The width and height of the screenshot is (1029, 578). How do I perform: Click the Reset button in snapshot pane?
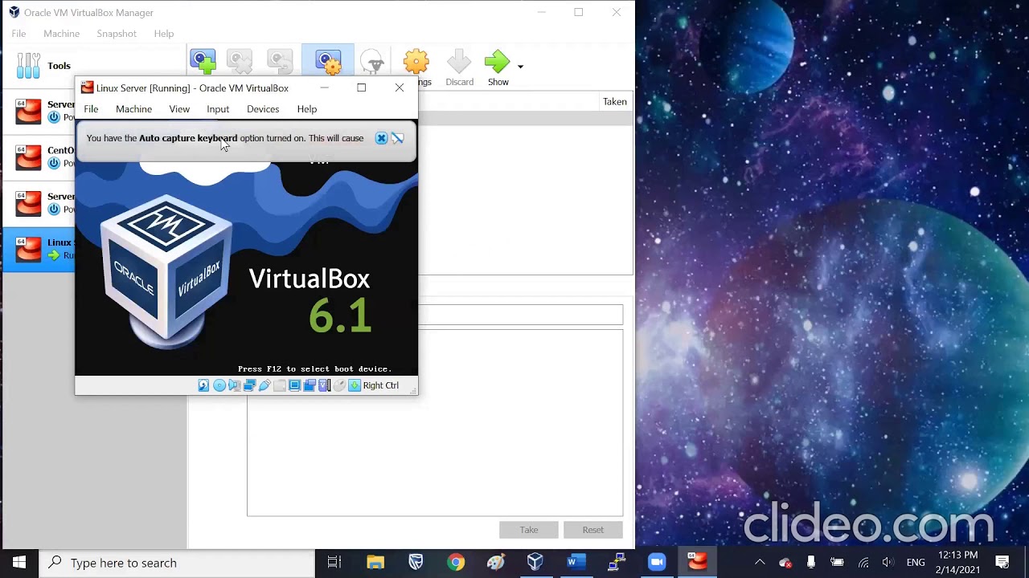pos(593,530)
